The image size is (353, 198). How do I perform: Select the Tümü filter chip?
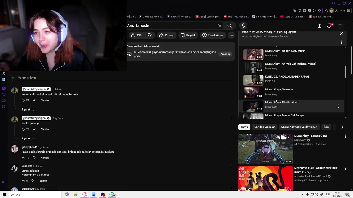pyautogui.click(x=244, y=127)
